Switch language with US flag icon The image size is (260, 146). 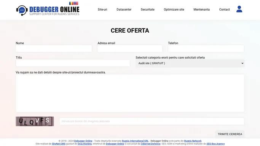tap(76, 3)
